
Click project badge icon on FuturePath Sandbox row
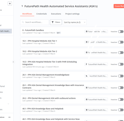click(87, 31)
